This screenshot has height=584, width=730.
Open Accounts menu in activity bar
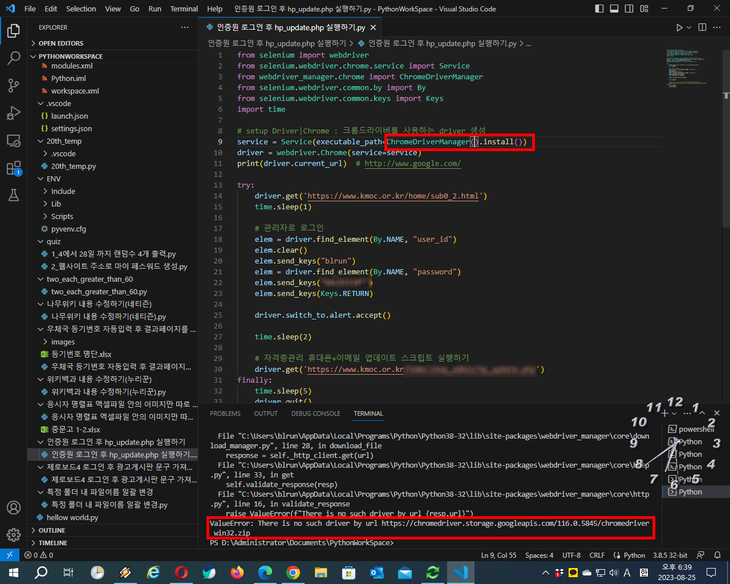click(14, 508)
